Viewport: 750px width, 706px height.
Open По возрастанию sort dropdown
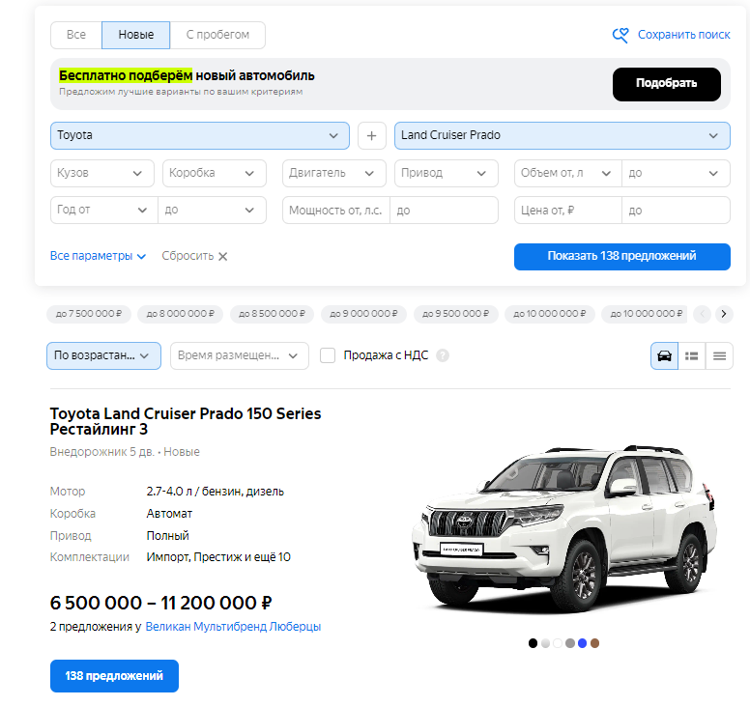point(103,355)
